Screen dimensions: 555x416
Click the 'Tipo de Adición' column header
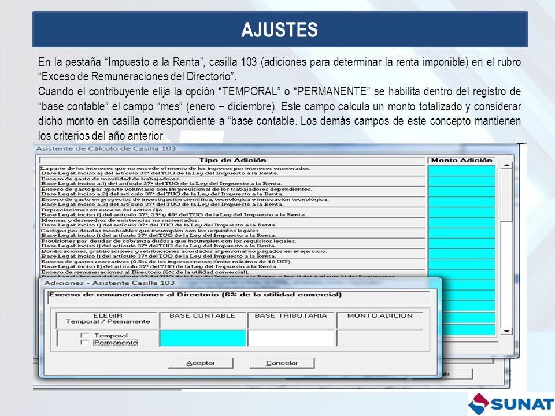[232, 160]
